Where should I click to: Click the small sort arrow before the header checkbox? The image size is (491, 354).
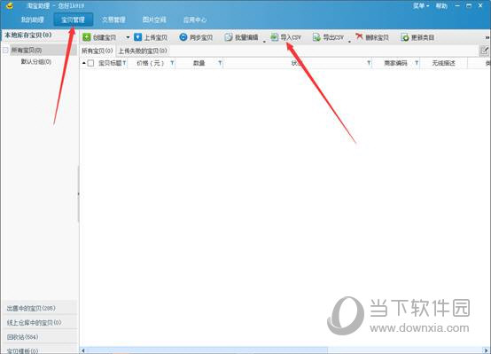coord(84,63)
